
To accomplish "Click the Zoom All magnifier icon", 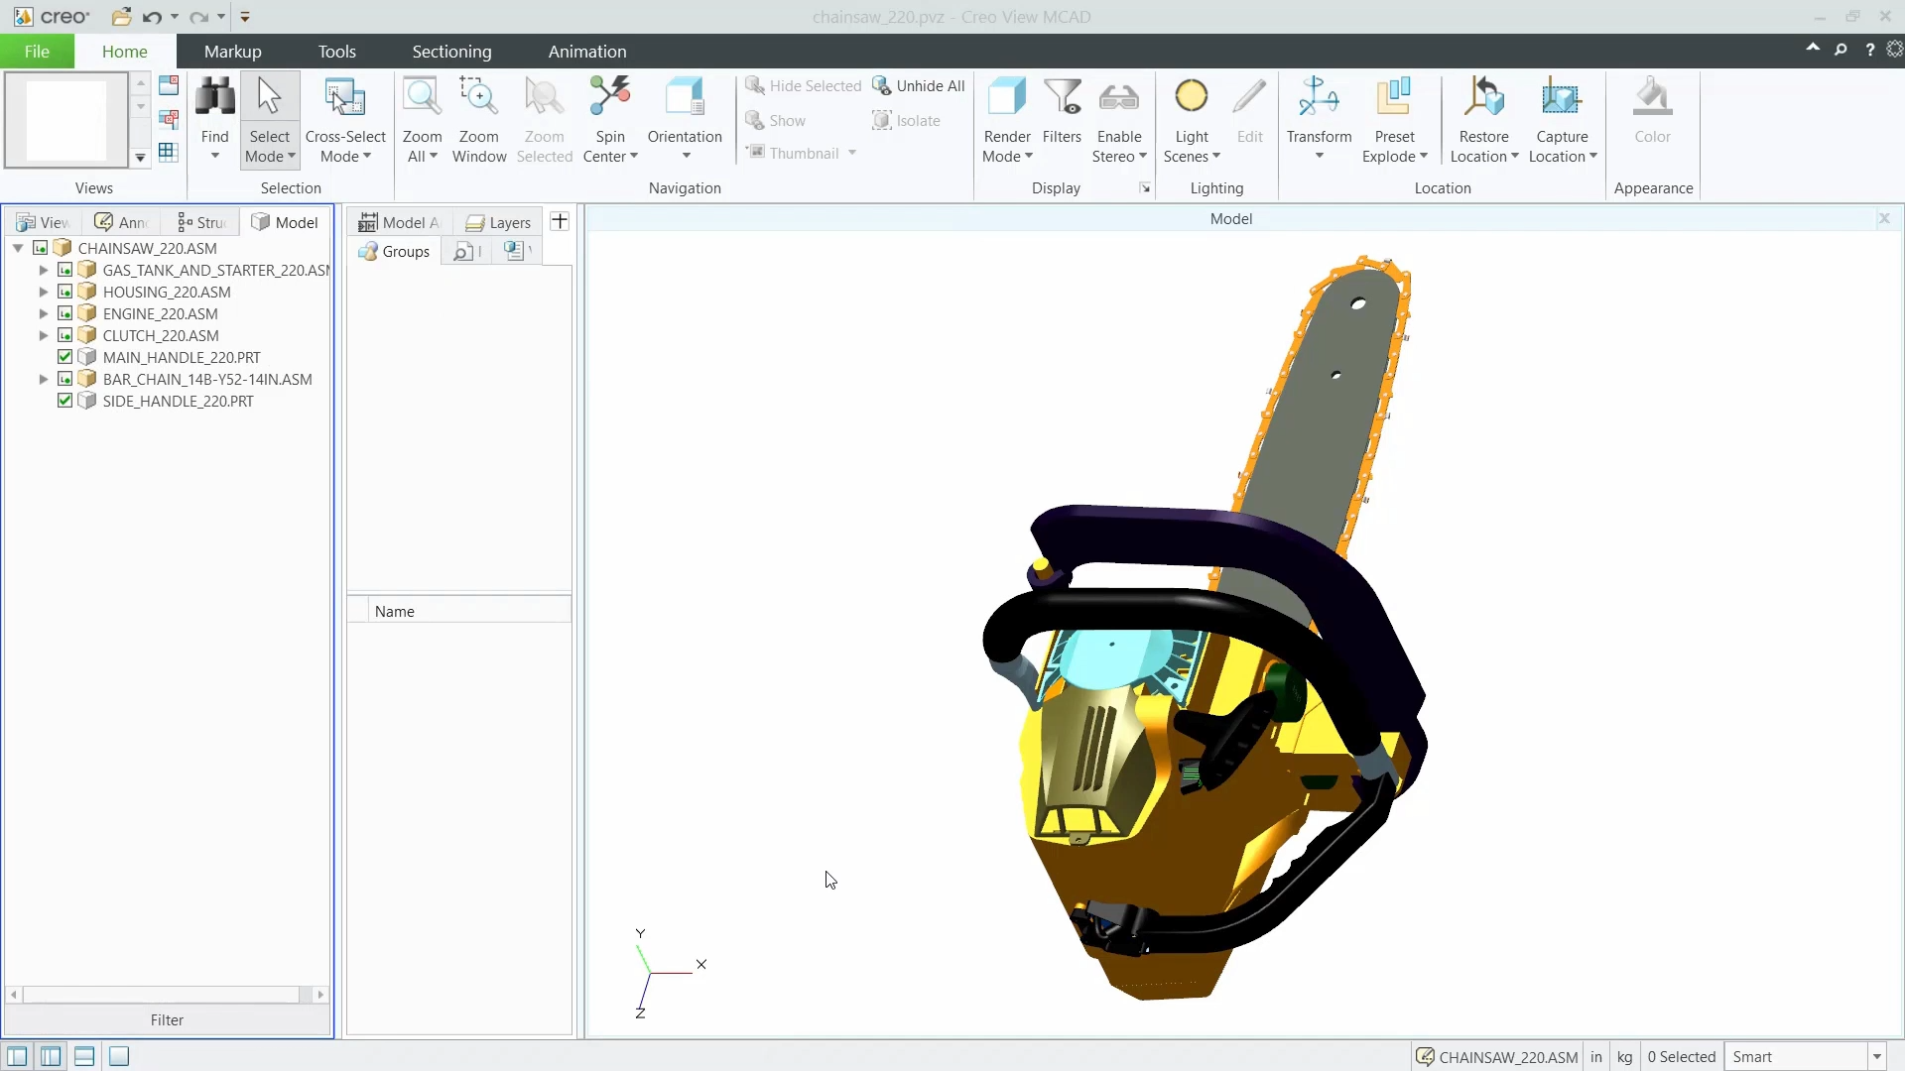I will tap(422, 97).
